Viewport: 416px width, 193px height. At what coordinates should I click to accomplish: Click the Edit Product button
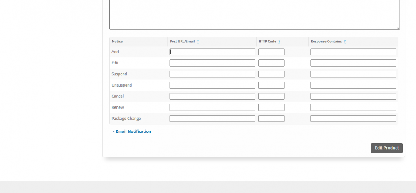[x=386, y=148]
